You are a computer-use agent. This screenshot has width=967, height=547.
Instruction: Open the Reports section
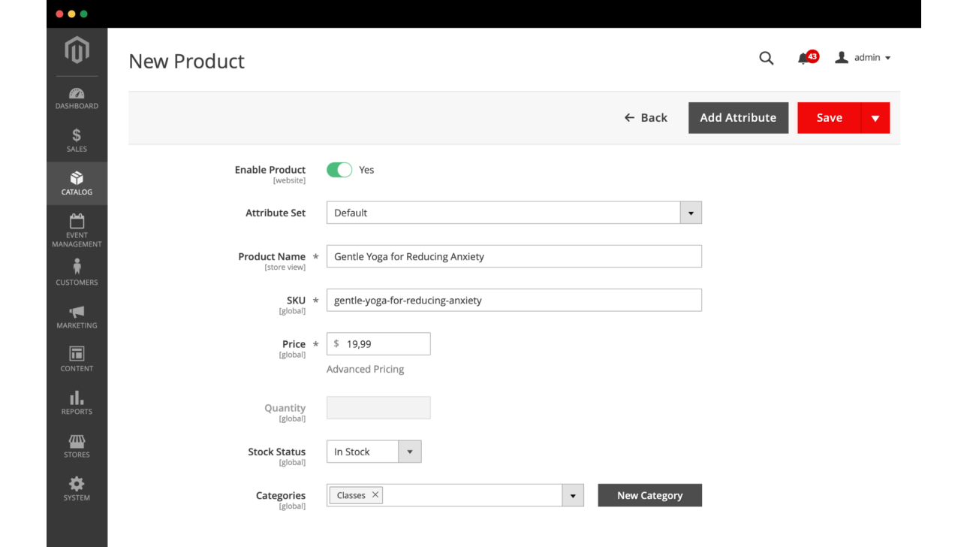click(x=77, y=401)
